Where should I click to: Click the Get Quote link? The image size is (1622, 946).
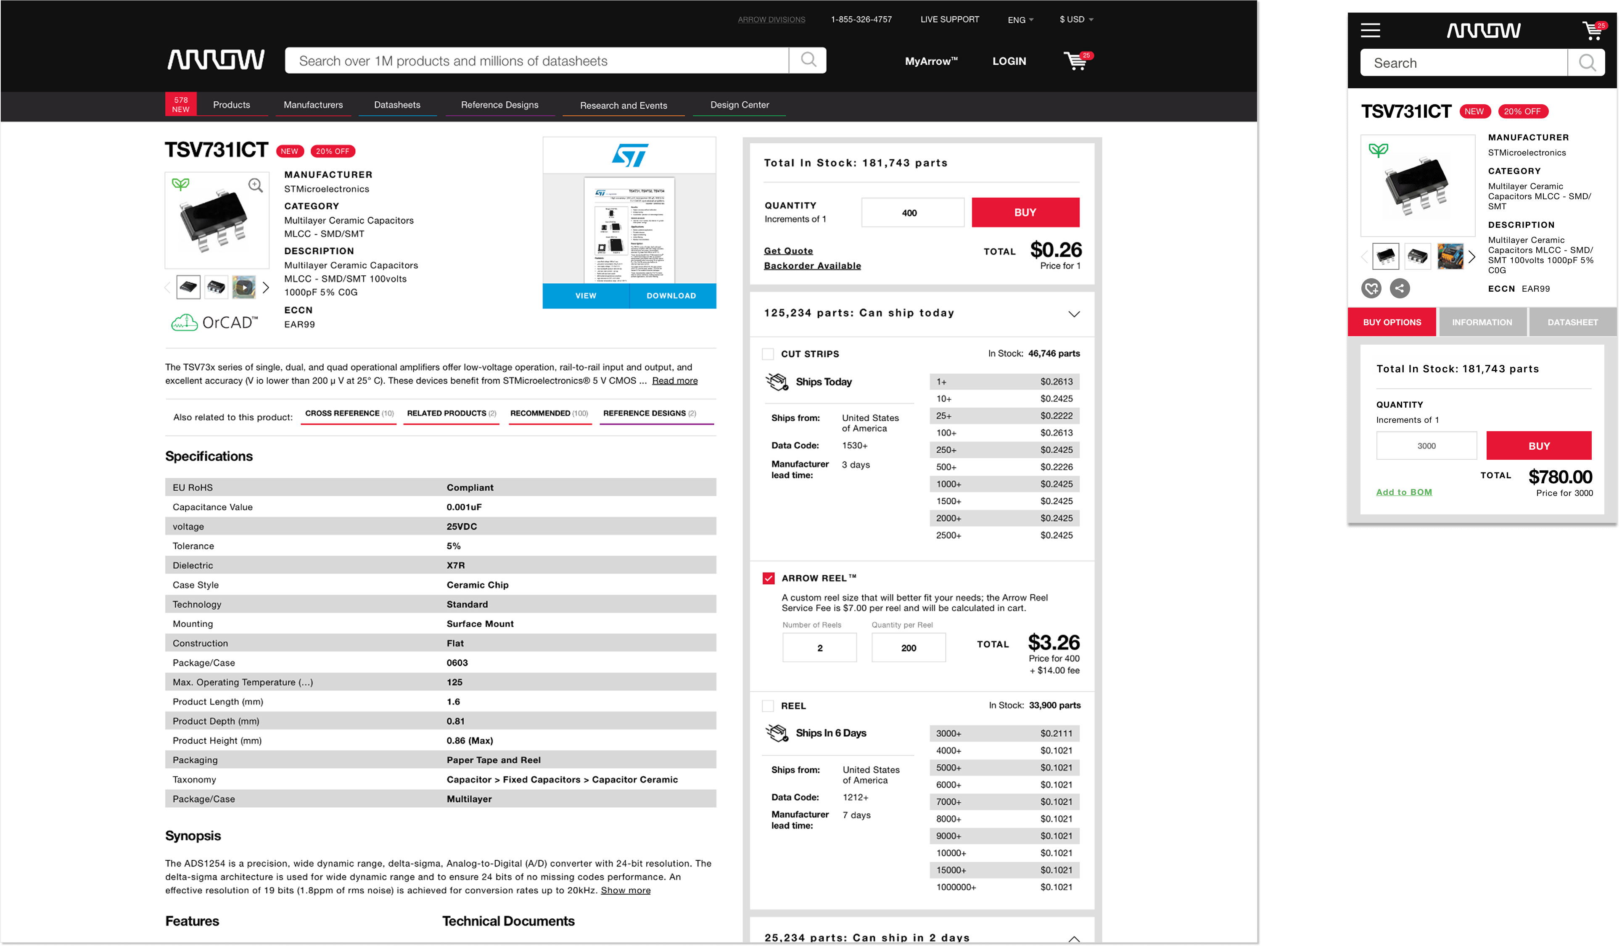(x=788, y=251)
